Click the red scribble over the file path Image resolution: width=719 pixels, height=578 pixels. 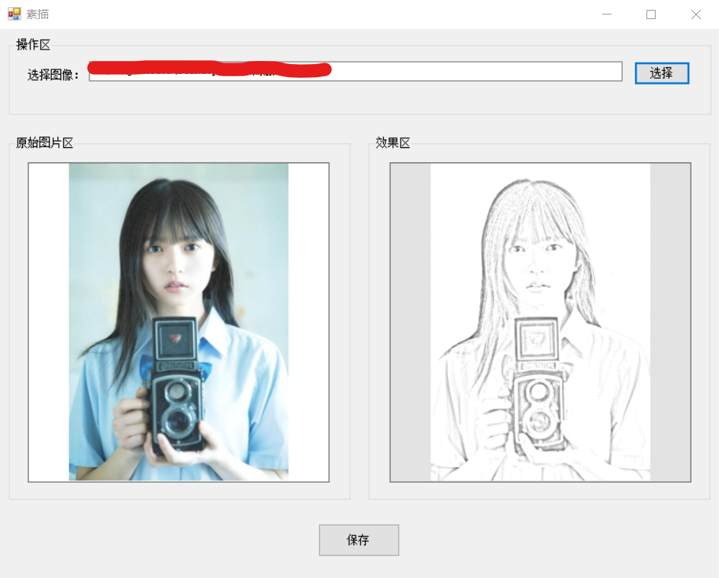click(x=210, y=69)
